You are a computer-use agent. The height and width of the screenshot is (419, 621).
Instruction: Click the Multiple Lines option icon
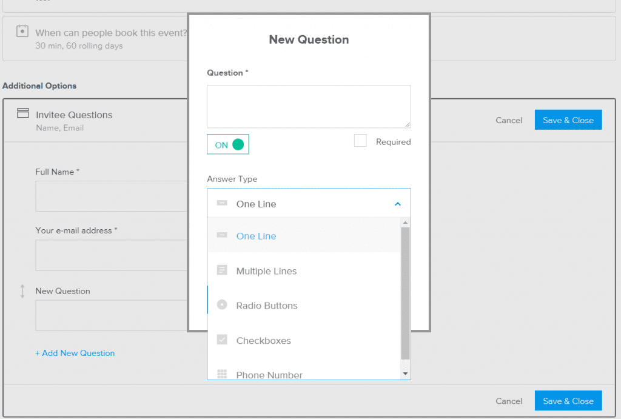tap(222, 270)
